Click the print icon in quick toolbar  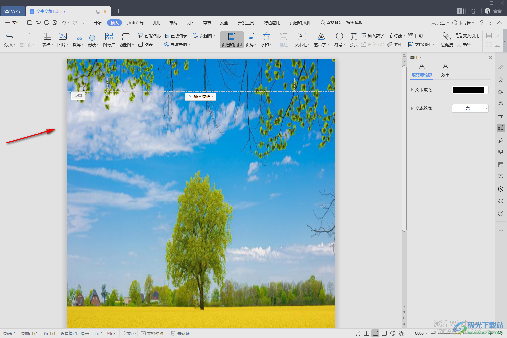[47, 23]
